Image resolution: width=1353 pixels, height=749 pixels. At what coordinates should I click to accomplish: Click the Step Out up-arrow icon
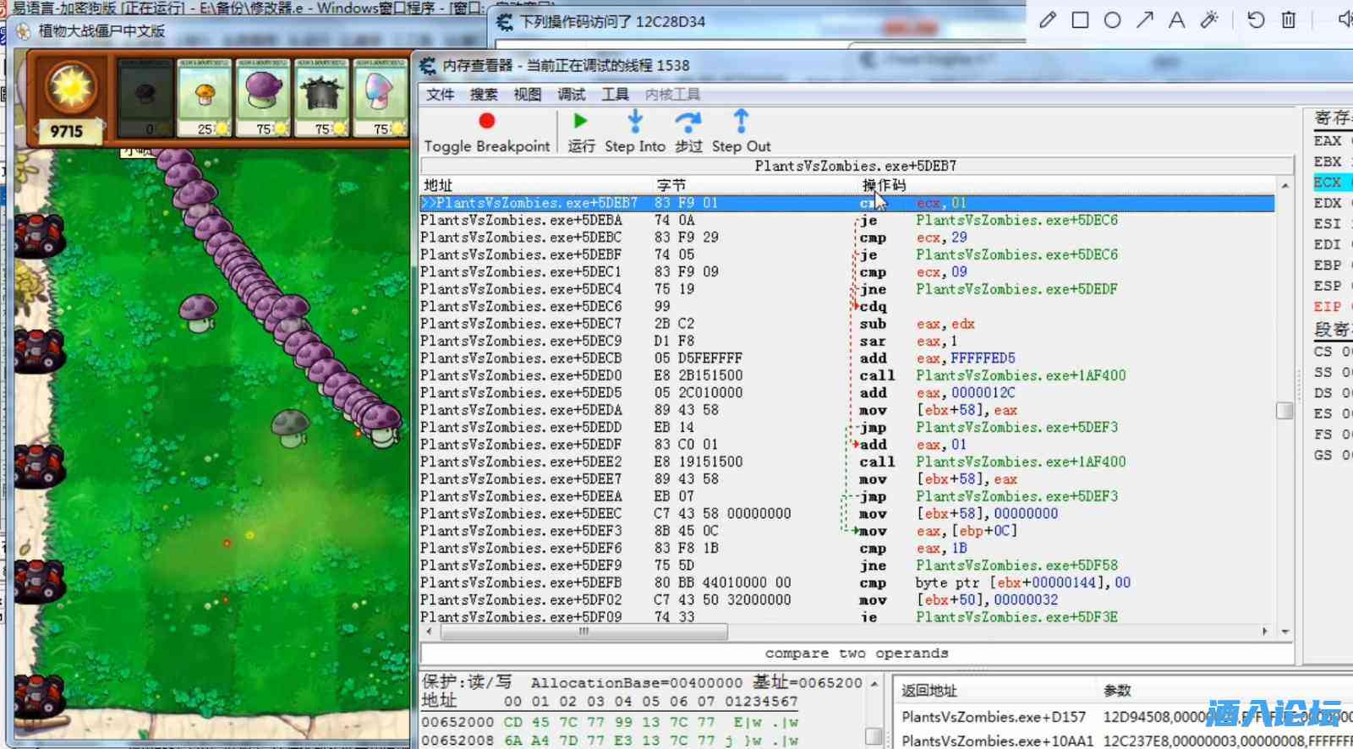click(741, 122)
